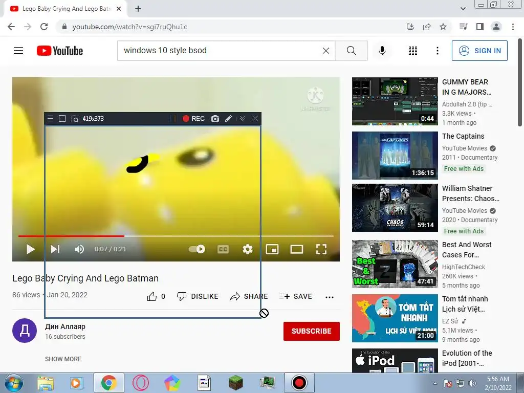Screen dimensions: 524x393
Task: Mute the video volume
Action: 79,249
